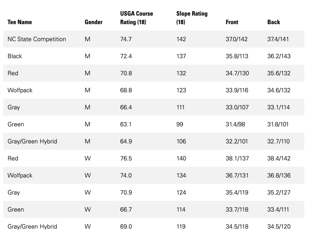Click the Tee Name column header
311x241 pixels.
[x=20, y=22]
